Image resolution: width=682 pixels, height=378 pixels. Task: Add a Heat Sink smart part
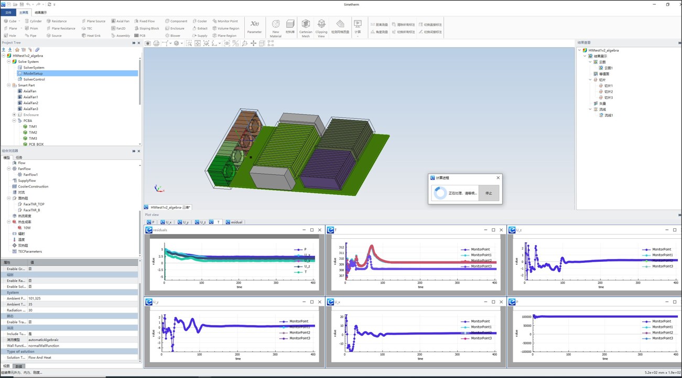tap(91, 36)
